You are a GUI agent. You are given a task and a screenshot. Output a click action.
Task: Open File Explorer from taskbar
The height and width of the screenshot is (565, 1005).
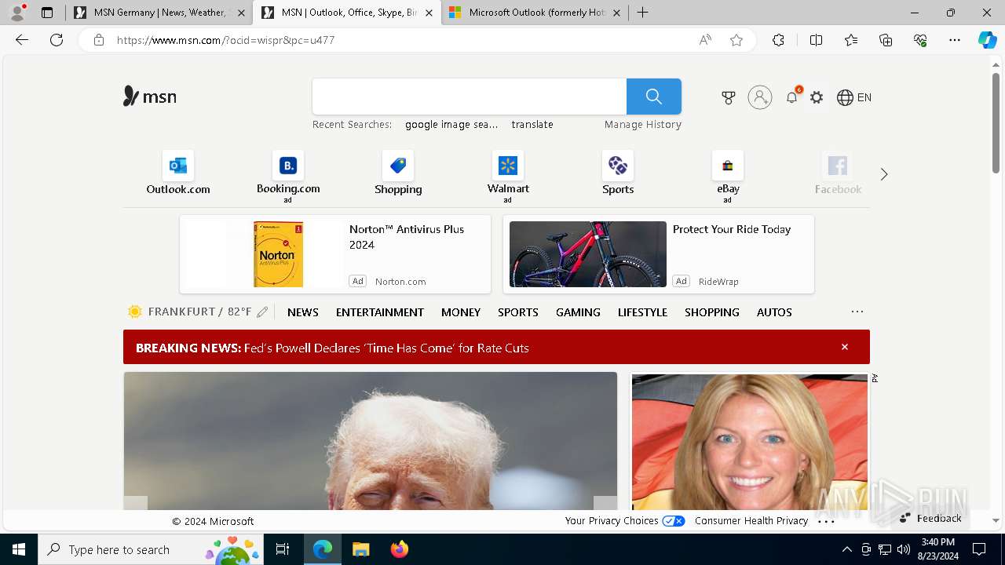pyautogui.click(x=360, y=549)
